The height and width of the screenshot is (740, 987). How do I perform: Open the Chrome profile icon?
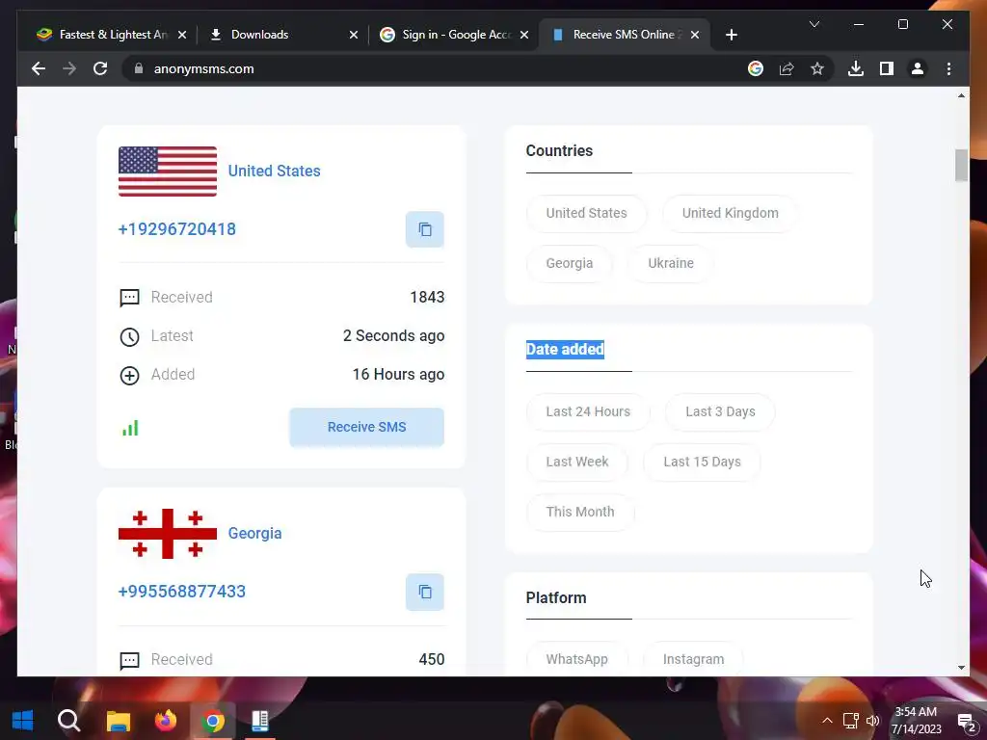point(918,68)
